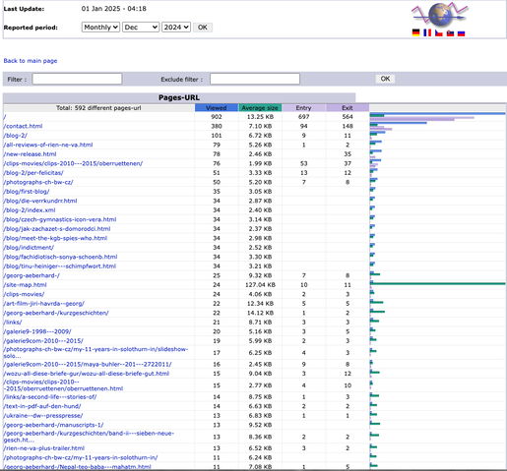
Task: Select the French flag language icon
Action: [427, 32]
